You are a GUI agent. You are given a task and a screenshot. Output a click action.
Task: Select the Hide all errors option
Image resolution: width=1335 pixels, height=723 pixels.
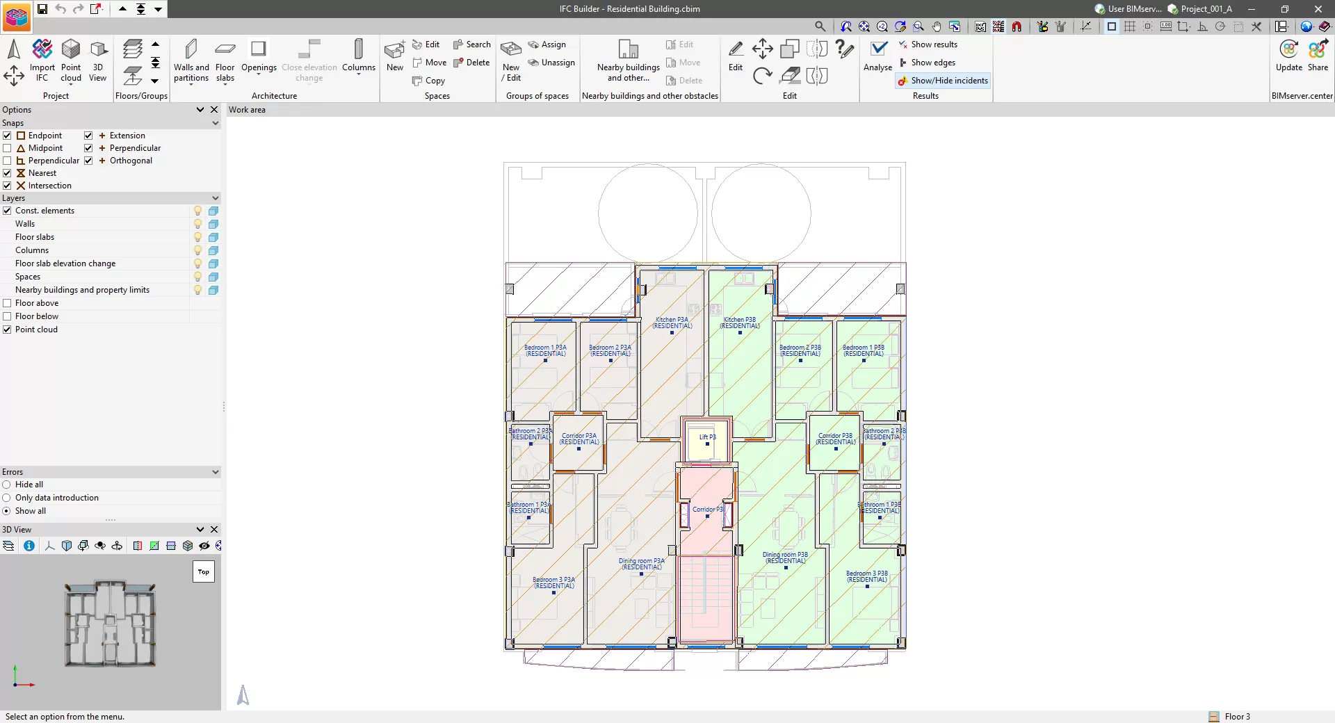[7, 485]
